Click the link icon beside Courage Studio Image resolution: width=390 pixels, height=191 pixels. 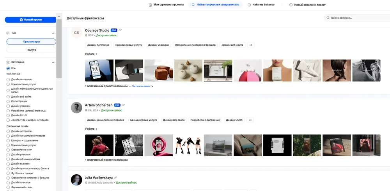click(120, 30)
